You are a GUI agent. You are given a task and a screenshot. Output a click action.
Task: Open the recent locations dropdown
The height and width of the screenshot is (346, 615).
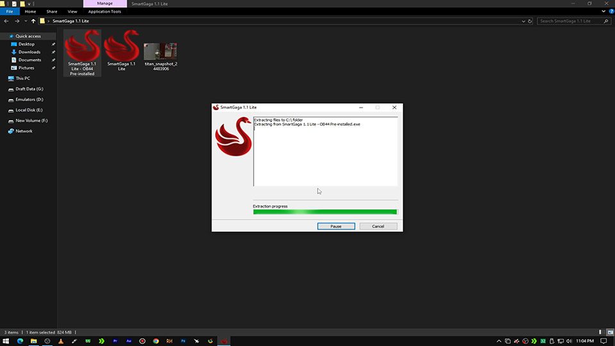26,21
